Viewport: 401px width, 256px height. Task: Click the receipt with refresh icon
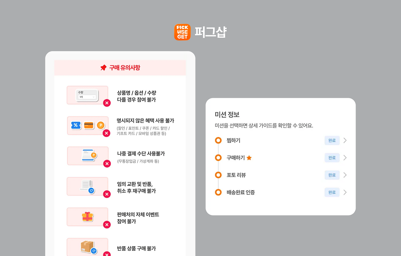tap(87, 187)
